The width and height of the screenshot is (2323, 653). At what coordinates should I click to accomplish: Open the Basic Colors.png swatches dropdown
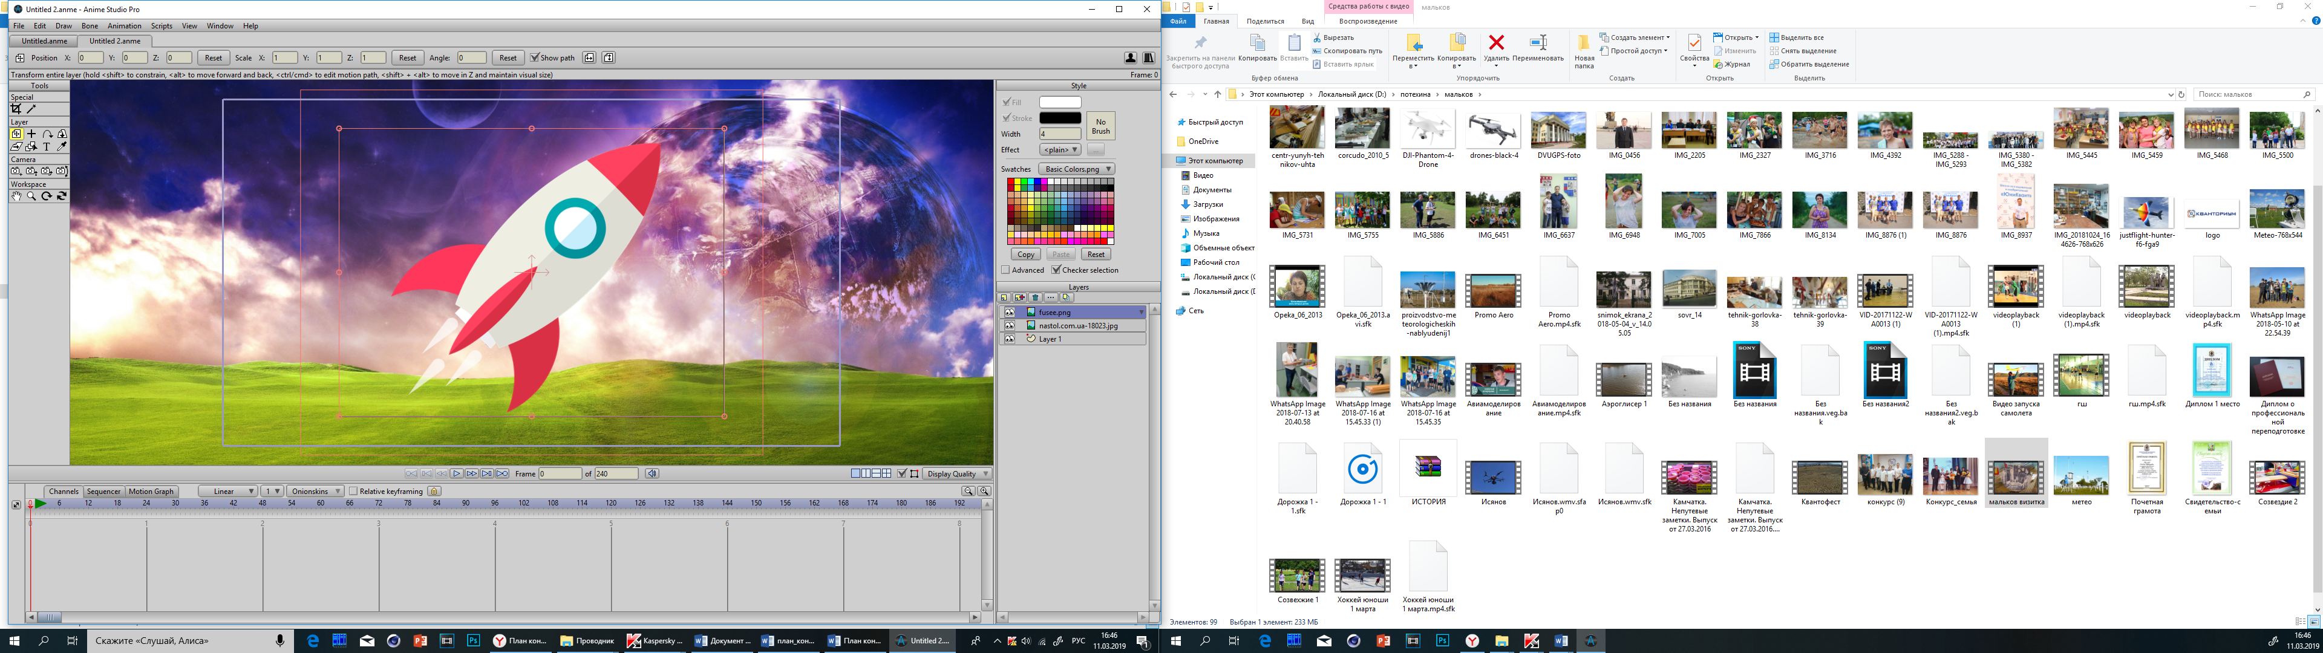(x=1077, y=169)
